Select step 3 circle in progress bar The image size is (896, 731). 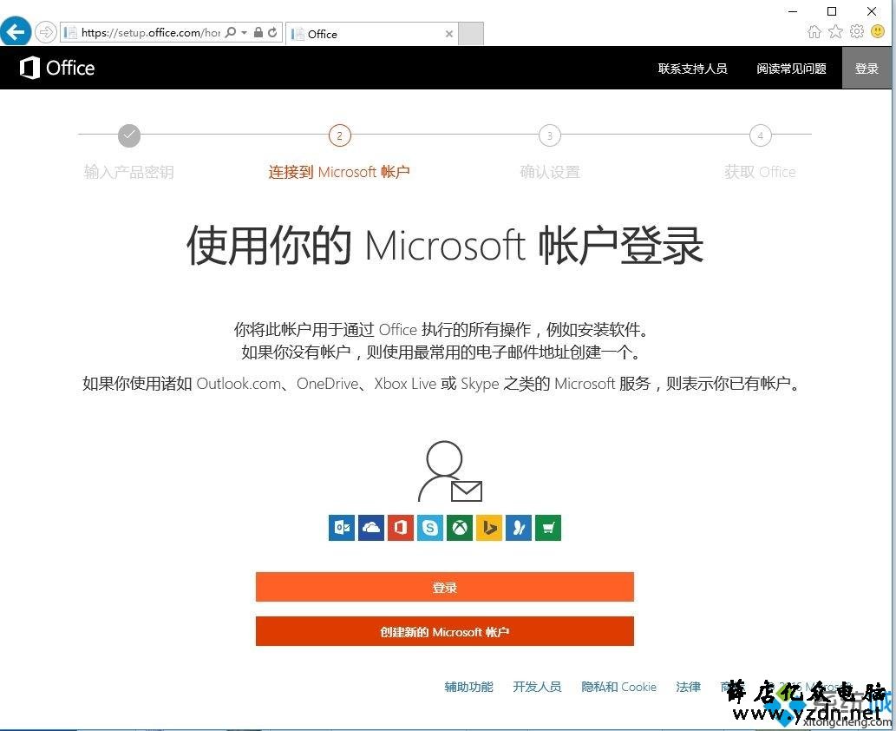click(550, 135)
